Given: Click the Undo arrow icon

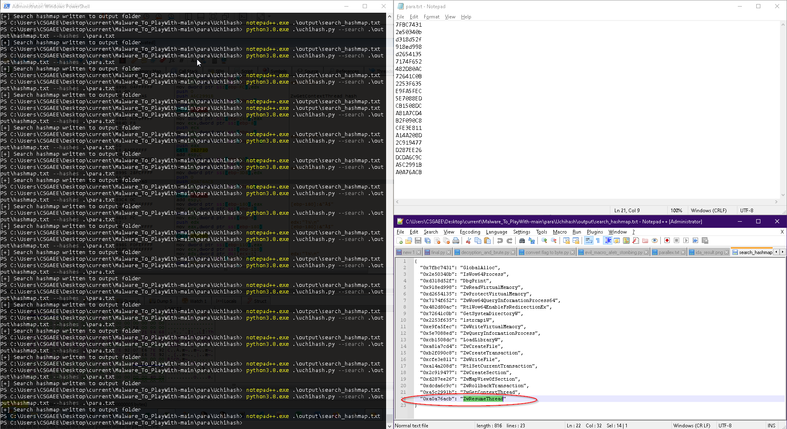Looking at the screenshot, I should [x=500, y=241].
